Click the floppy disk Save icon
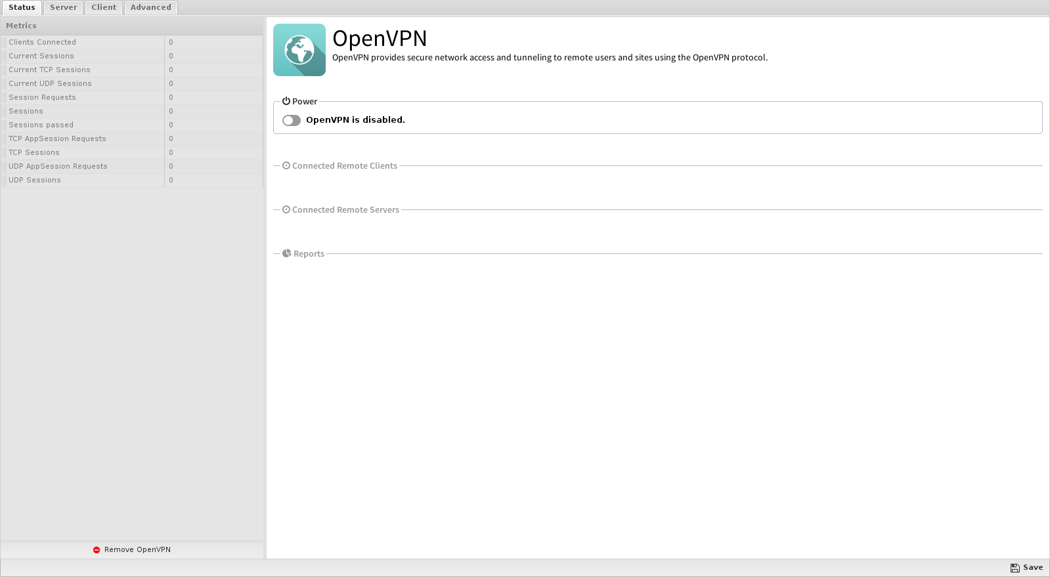Image resolution: width=1050 pixels, height=577 pixels. point(1015,568)
